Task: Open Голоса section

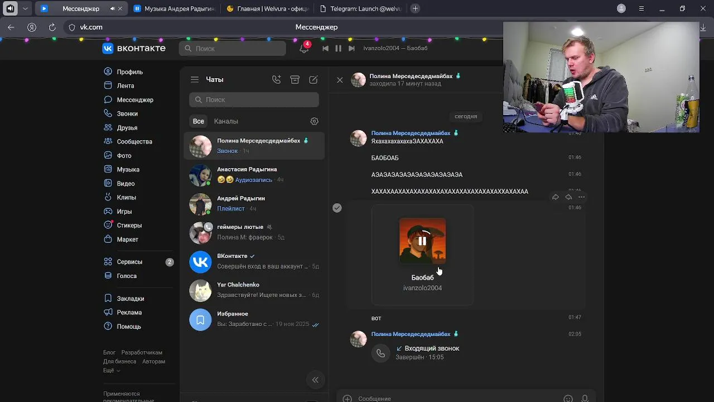Action: point(120,276)
